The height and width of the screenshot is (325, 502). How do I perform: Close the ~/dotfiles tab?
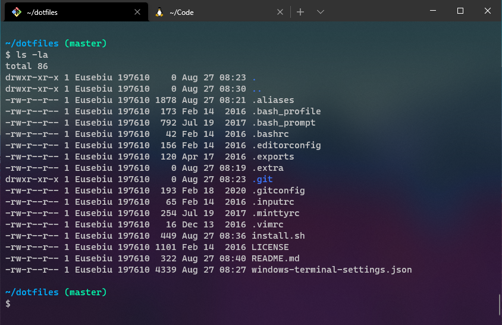[137, 12]
